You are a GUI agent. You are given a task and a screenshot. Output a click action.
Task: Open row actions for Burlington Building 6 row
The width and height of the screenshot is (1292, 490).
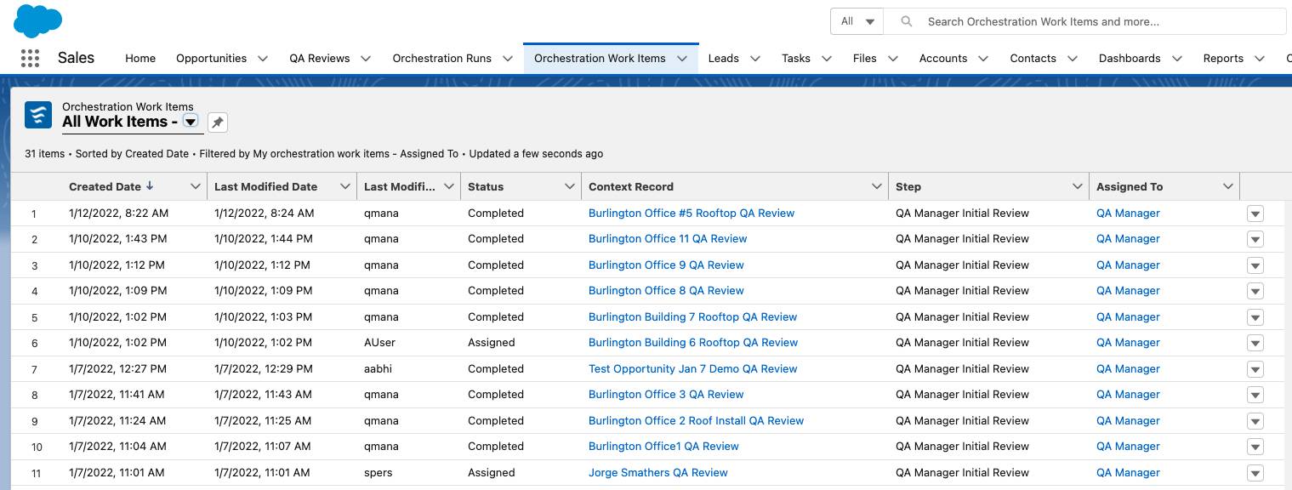(x=1255, y=343)
